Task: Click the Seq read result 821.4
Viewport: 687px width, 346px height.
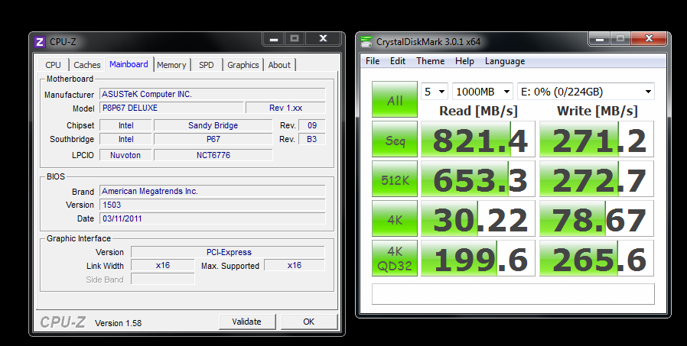Action: [x=478, y=139]
